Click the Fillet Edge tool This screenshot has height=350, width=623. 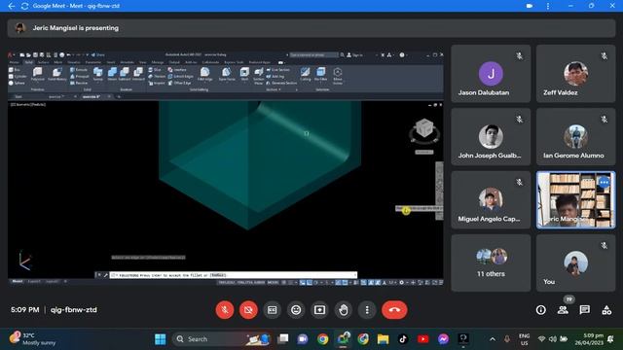205,74
